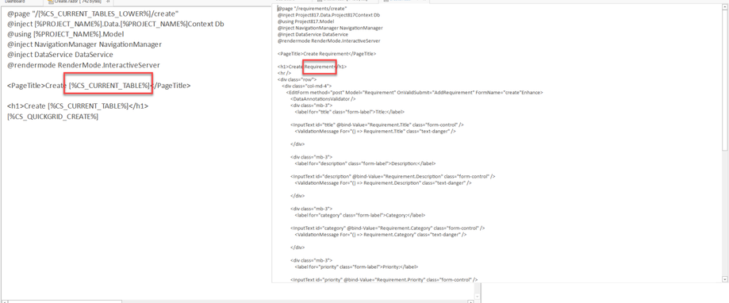
Task: Click the left editor's @rendermode RenderMode.InteractiveServer line
Action: click(x=83, y=65)
